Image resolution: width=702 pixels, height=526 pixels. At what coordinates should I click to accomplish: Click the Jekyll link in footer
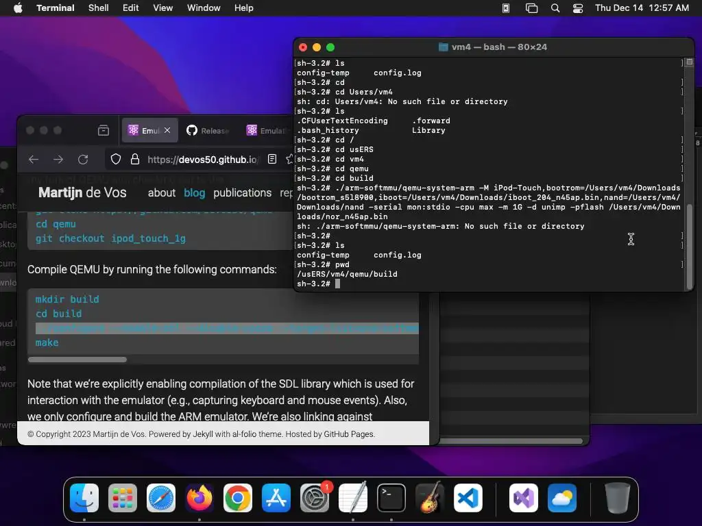click(x=203, y=434)
